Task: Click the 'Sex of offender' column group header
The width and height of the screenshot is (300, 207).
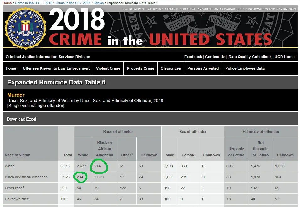Action: pyautogui.click(x=193, y=132)
